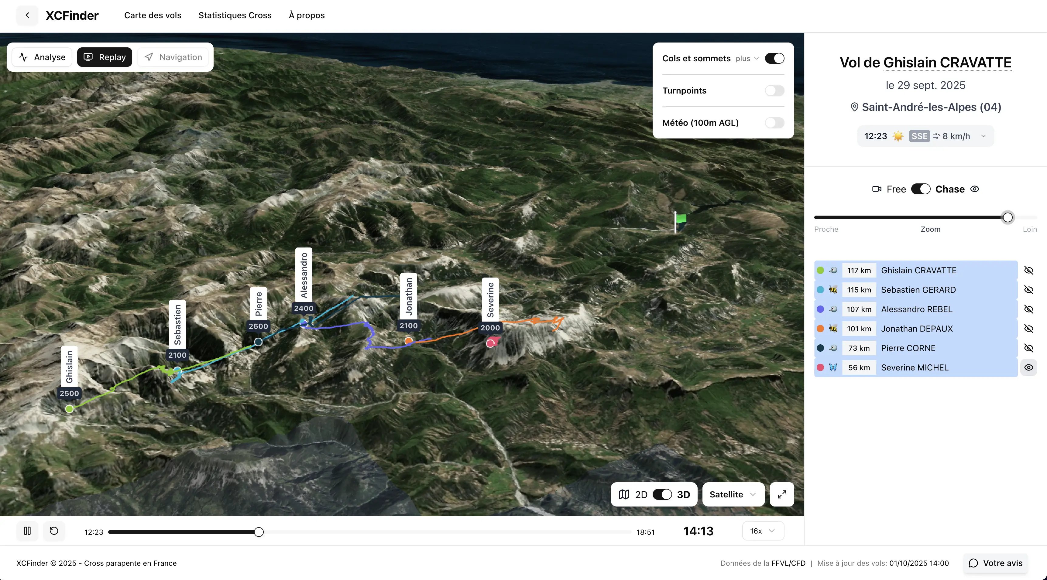Open the Statistiques Cross menu item

[235, 15]
